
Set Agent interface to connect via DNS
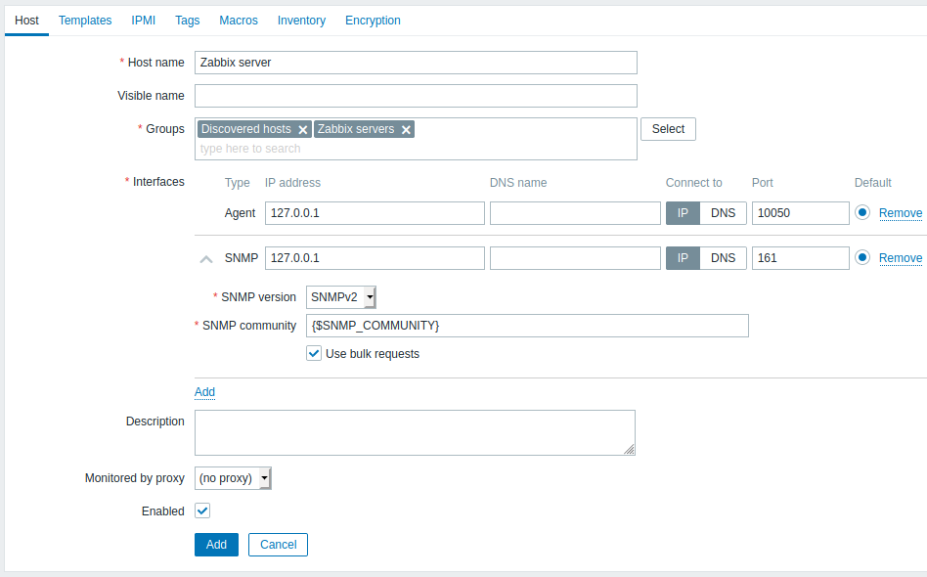click(723, 213)
